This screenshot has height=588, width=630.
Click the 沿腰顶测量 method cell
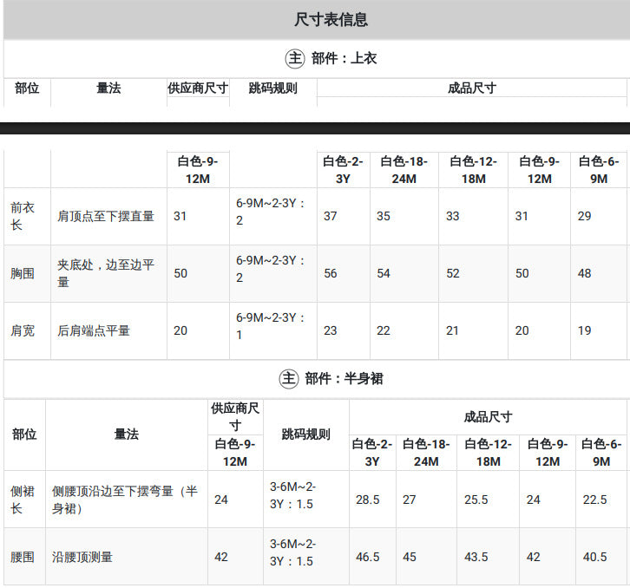82,557
